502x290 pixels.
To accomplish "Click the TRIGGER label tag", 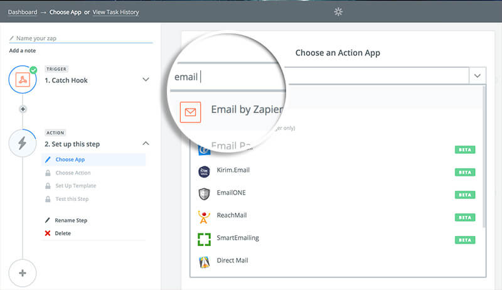I will 56,69.
